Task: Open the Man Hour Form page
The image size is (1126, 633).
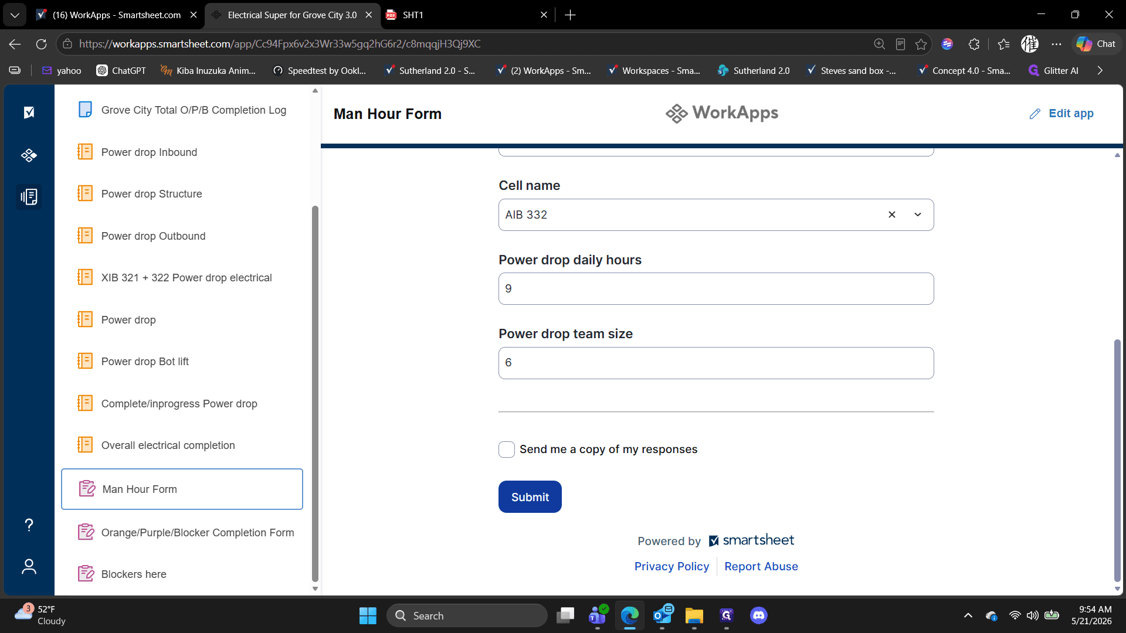Action: (182, 489)
